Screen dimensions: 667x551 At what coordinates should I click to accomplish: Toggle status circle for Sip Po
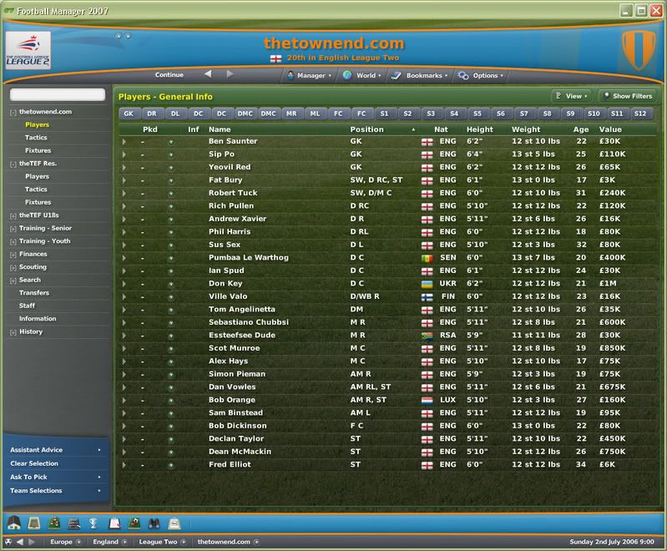(170, 155)
